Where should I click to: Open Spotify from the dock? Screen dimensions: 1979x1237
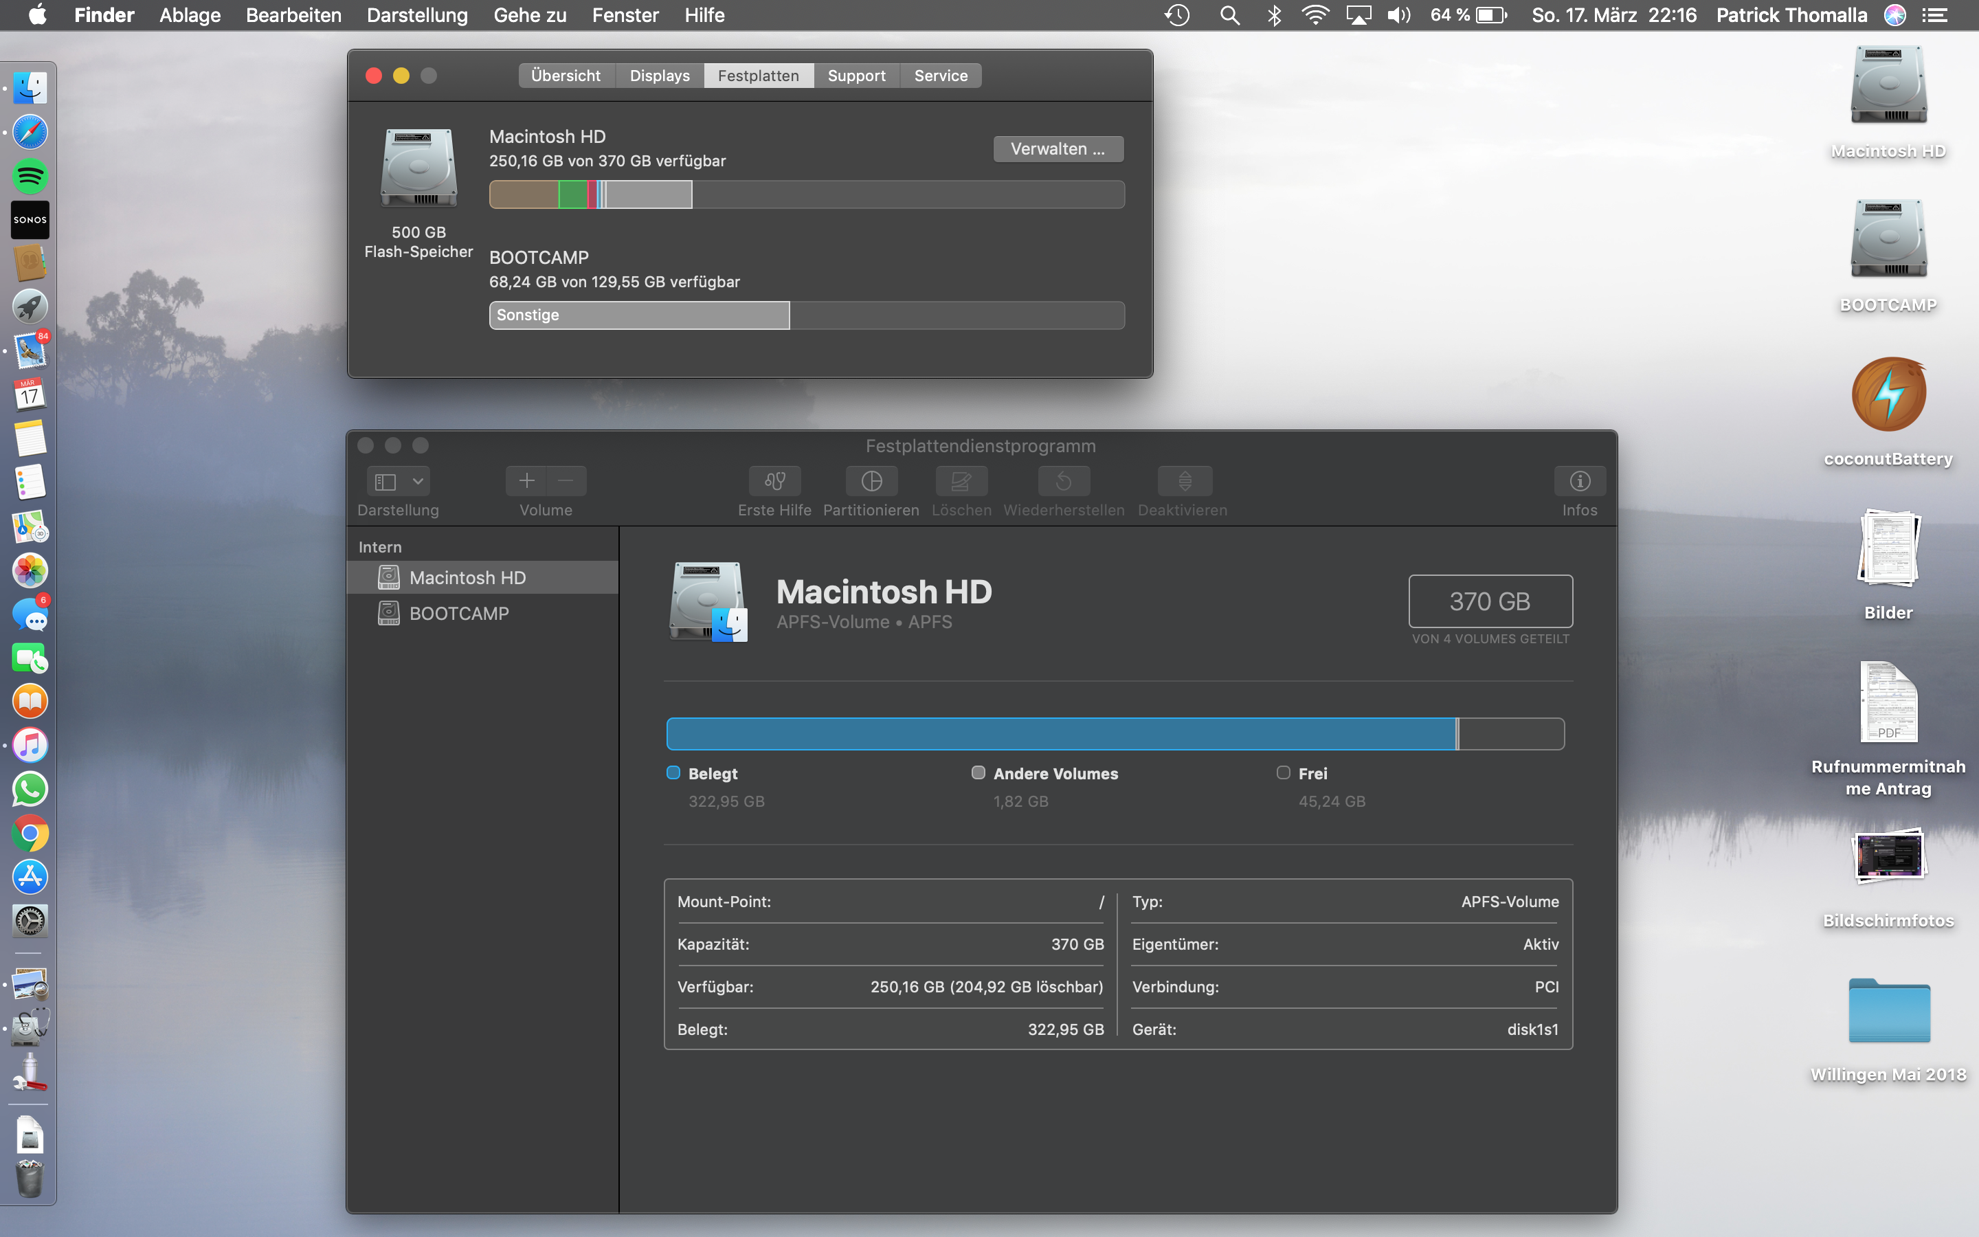click(x=30, y=176)
